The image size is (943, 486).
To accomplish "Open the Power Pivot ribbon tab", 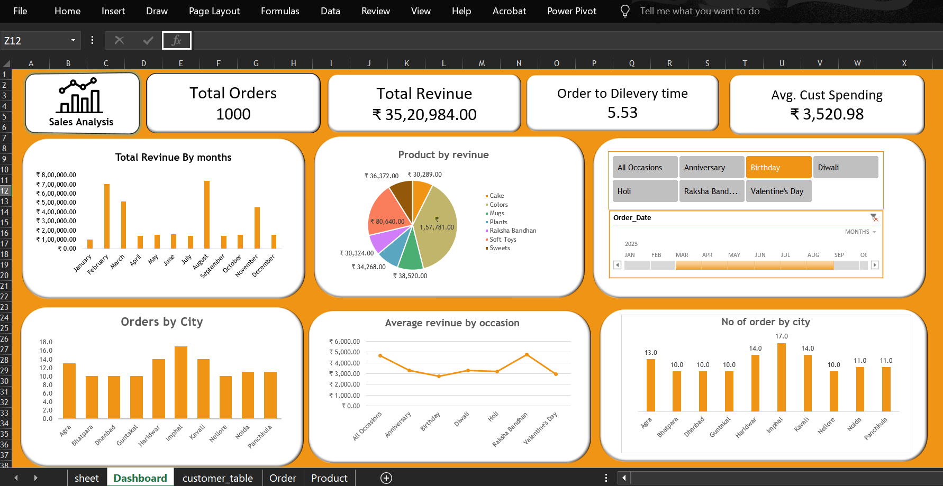I will [572, 11].
